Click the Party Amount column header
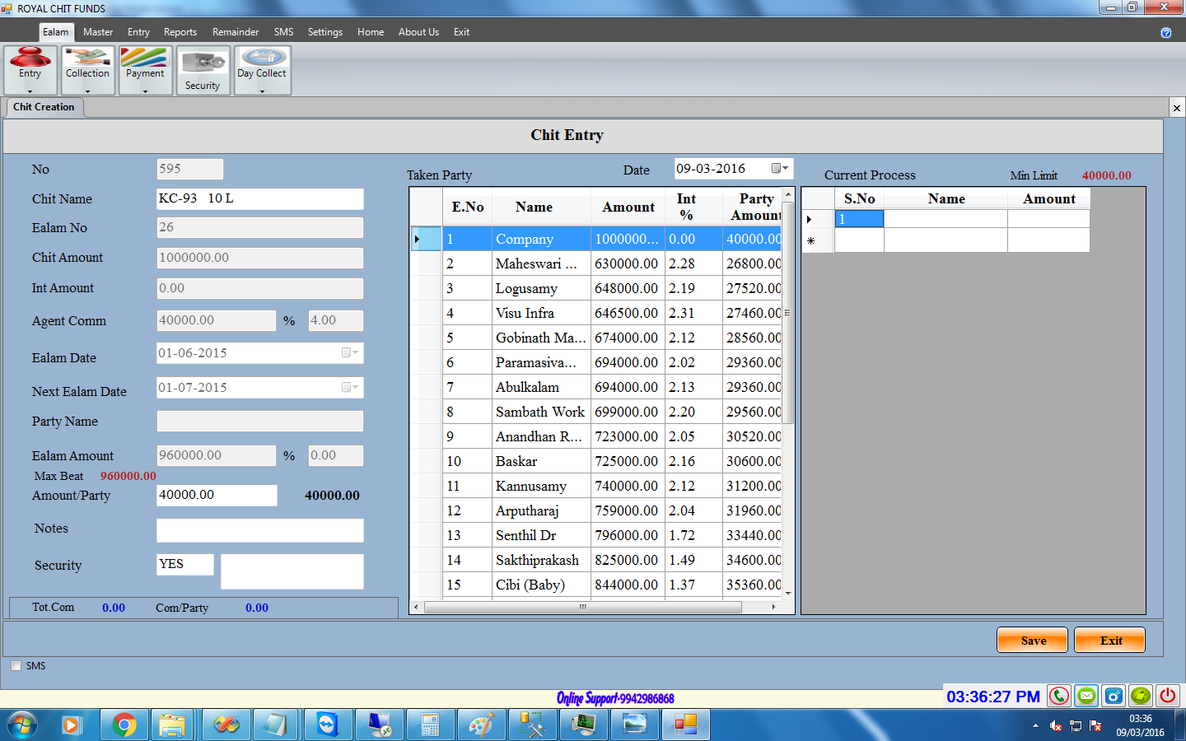 point(752,207)
